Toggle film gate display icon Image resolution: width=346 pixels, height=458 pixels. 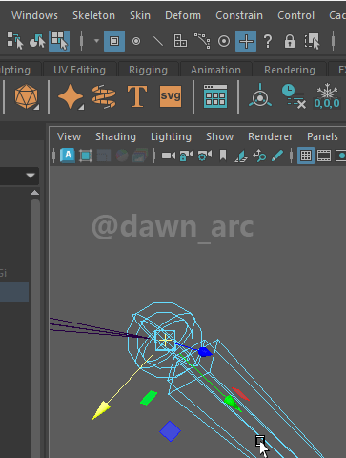[324, 156]
